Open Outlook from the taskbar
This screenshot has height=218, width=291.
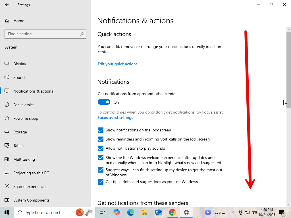pos(158,212)
